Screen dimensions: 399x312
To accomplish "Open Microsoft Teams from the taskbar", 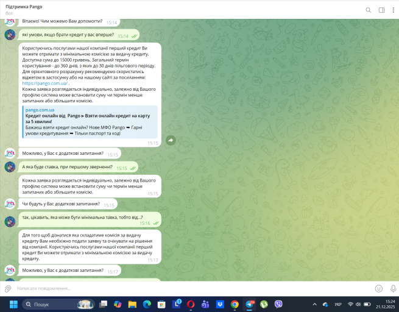I will (205, 304).
